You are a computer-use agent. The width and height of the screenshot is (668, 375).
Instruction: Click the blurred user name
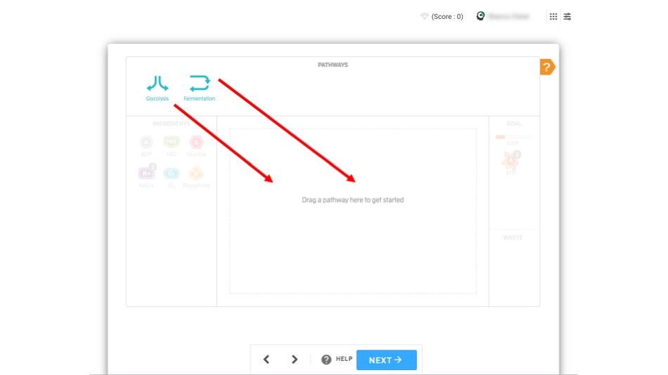tap(508, 16)
